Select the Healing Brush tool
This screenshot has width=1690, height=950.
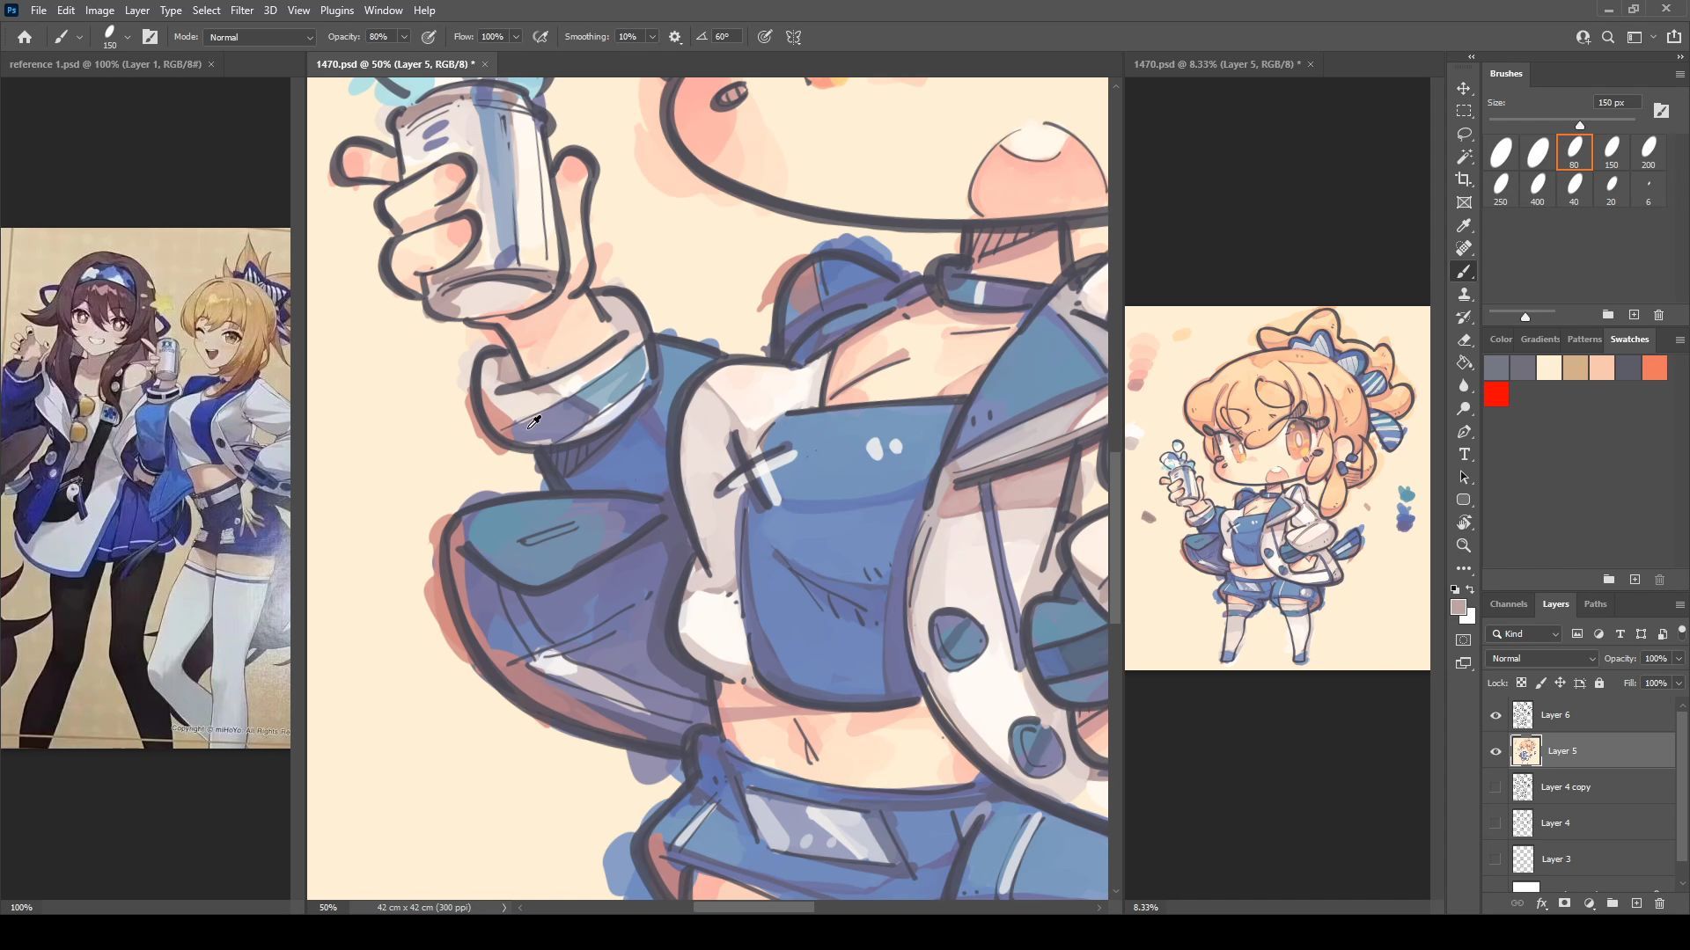[x=1464, y=249]
